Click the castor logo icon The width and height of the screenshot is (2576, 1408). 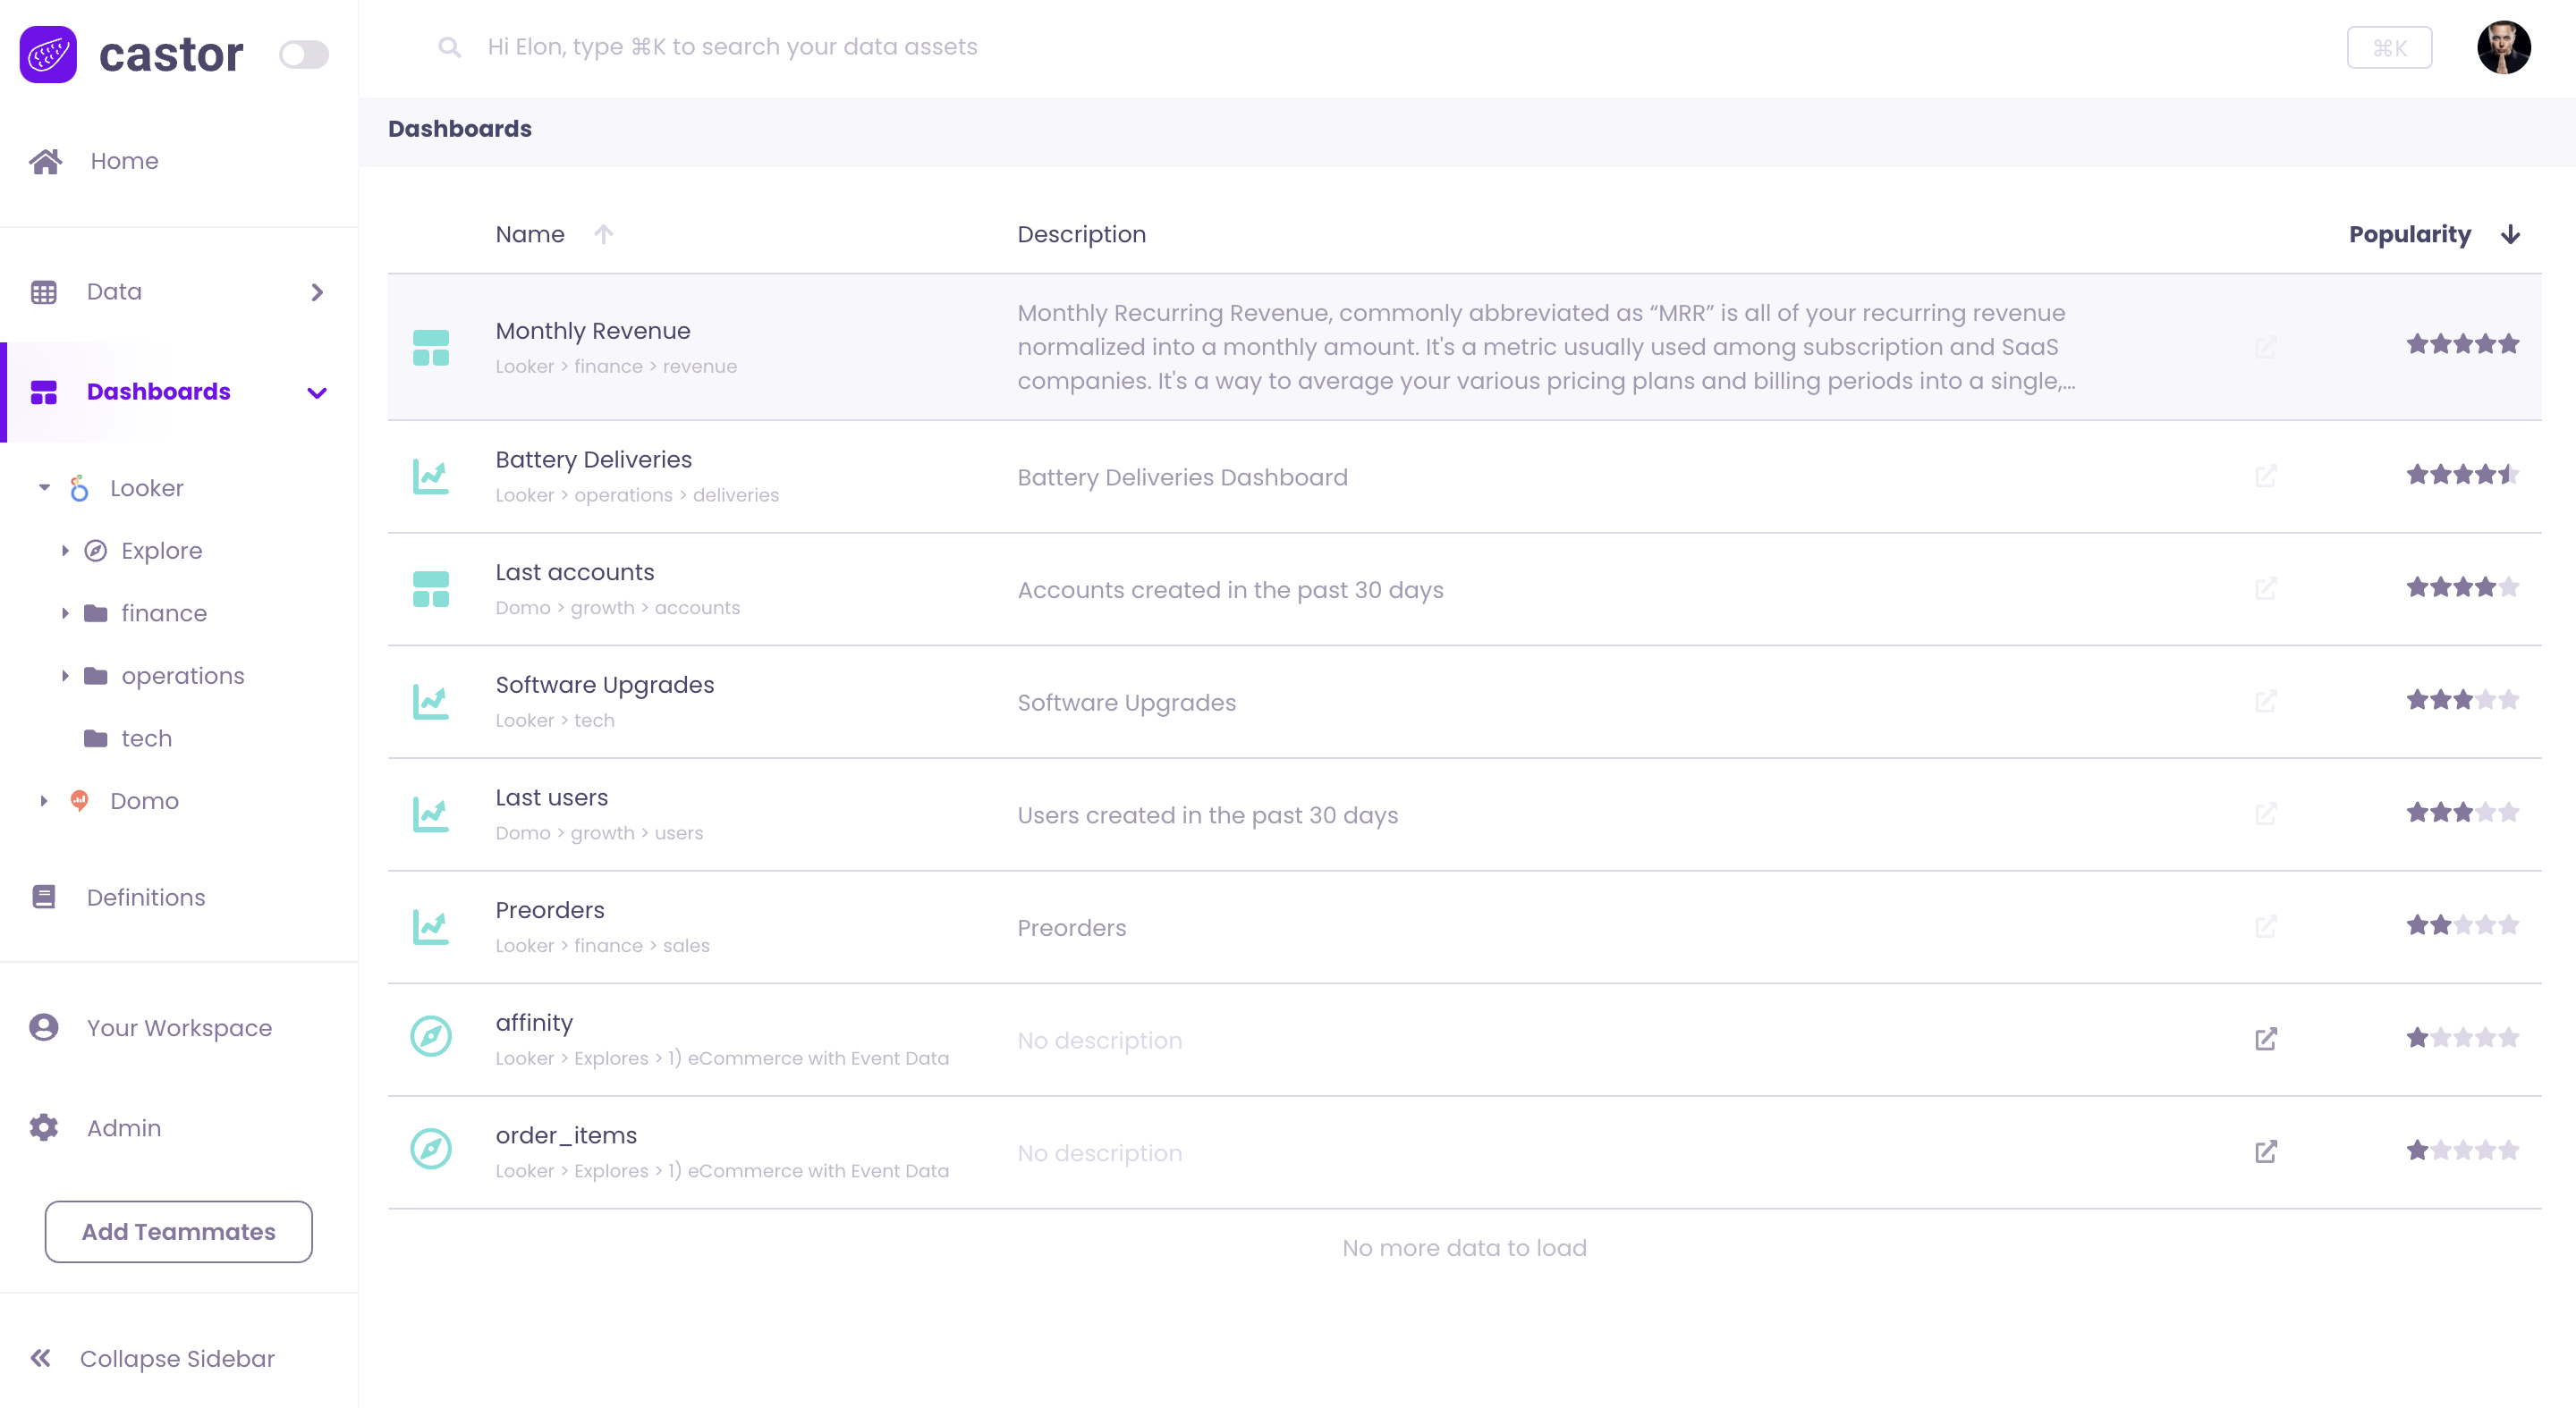(48, 54)
